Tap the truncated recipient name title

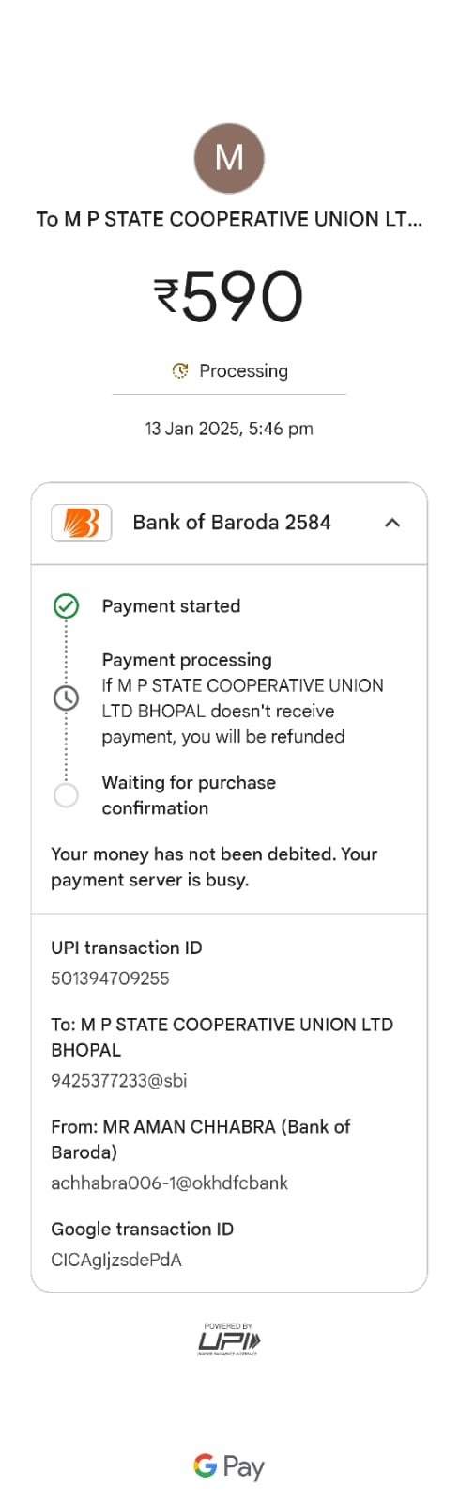229,219
